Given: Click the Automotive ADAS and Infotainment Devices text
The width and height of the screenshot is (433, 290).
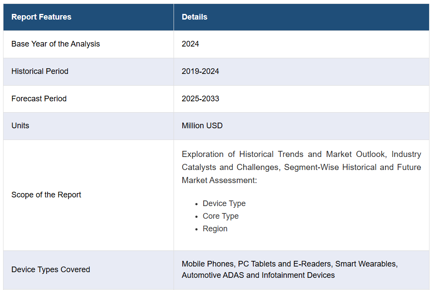Looking at the screenshot, I should [258, 275].
